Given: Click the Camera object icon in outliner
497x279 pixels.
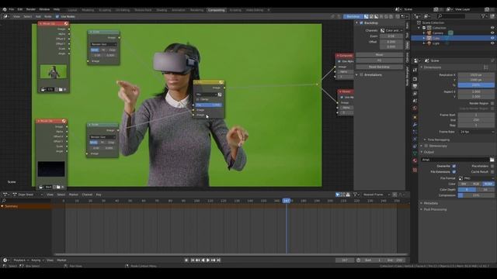Looking at the screenshot, I should [x=429, y=33].
